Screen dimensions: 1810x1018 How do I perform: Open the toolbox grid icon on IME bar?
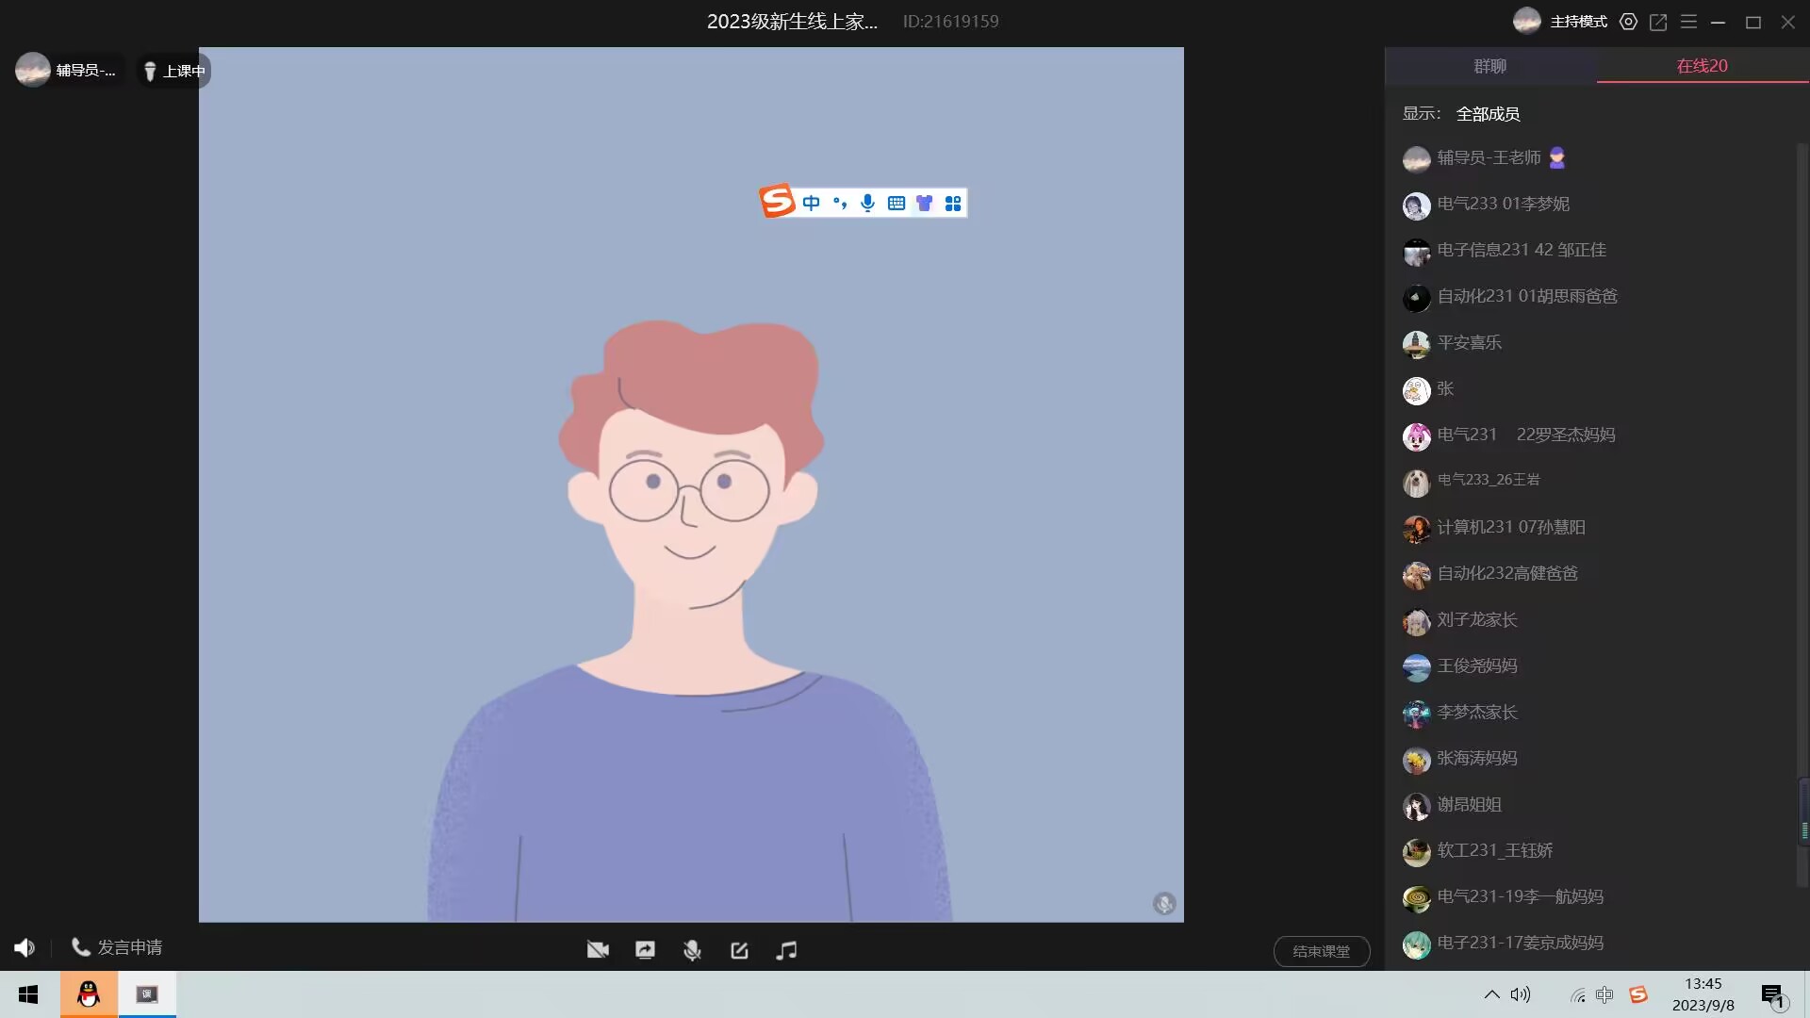pyautogui.click(x=953, y=203)
